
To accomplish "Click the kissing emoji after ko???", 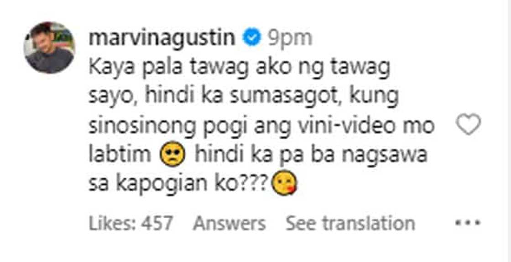I will coord(285,184).
